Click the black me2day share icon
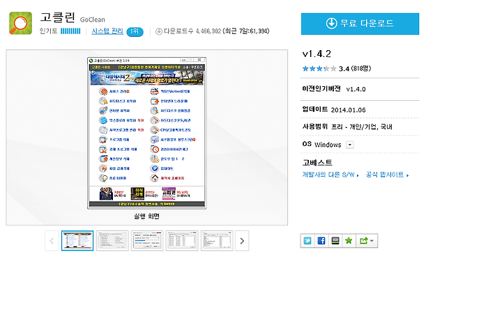The width and height of the screenshot is (502, 313). (x=335, y=241)
